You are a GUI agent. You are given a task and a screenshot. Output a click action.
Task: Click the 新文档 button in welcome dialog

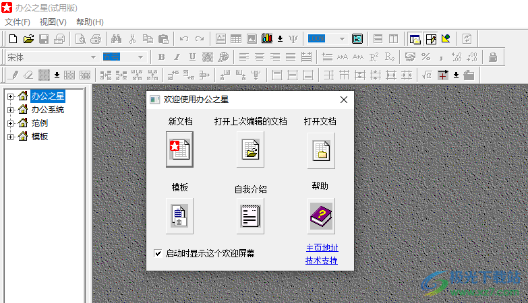179,149
